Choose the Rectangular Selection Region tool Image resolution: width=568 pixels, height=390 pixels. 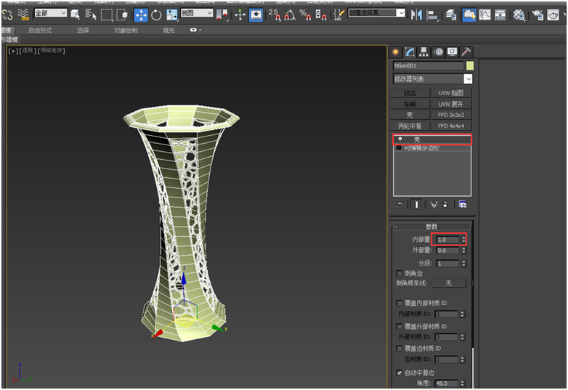[107, 15]
